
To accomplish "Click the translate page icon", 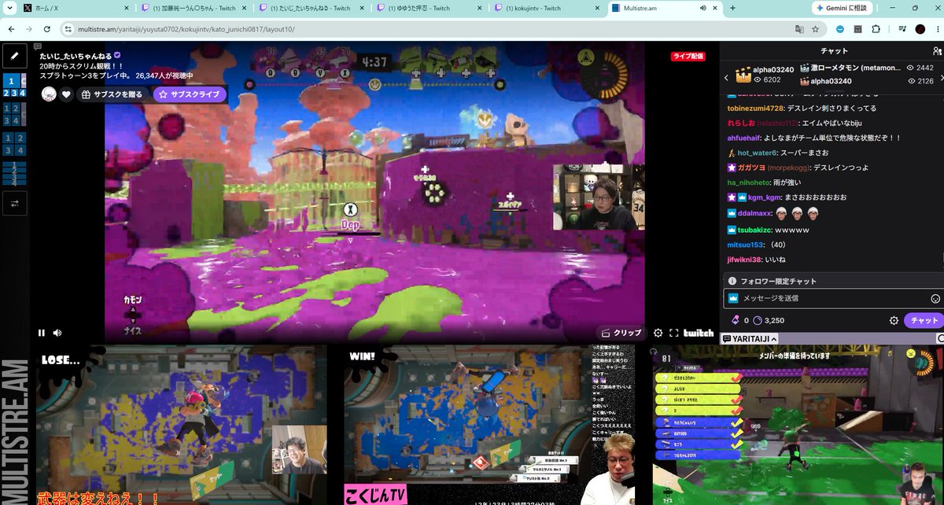I will 799,28.
